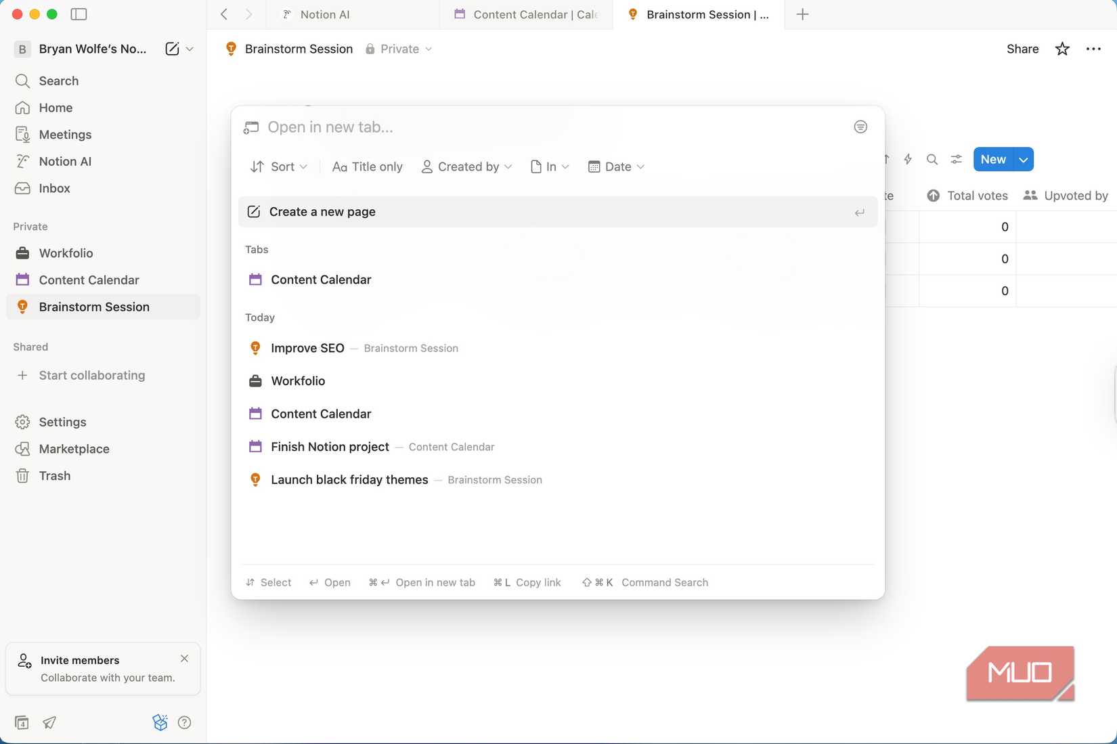Click the automations lightning bolt icon
1117x744 pixels.
(x=908, y=160)
